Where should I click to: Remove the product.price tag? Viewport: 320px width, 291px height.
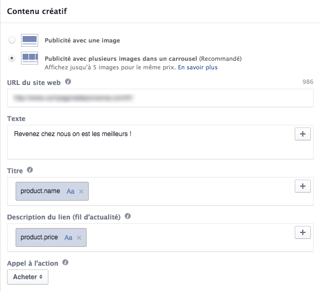(x=79, y=238)
